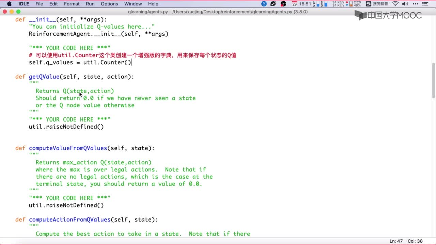Close the qlearningAgents.py window
This screenshot has height=245, width=436.
pos(4,12)
